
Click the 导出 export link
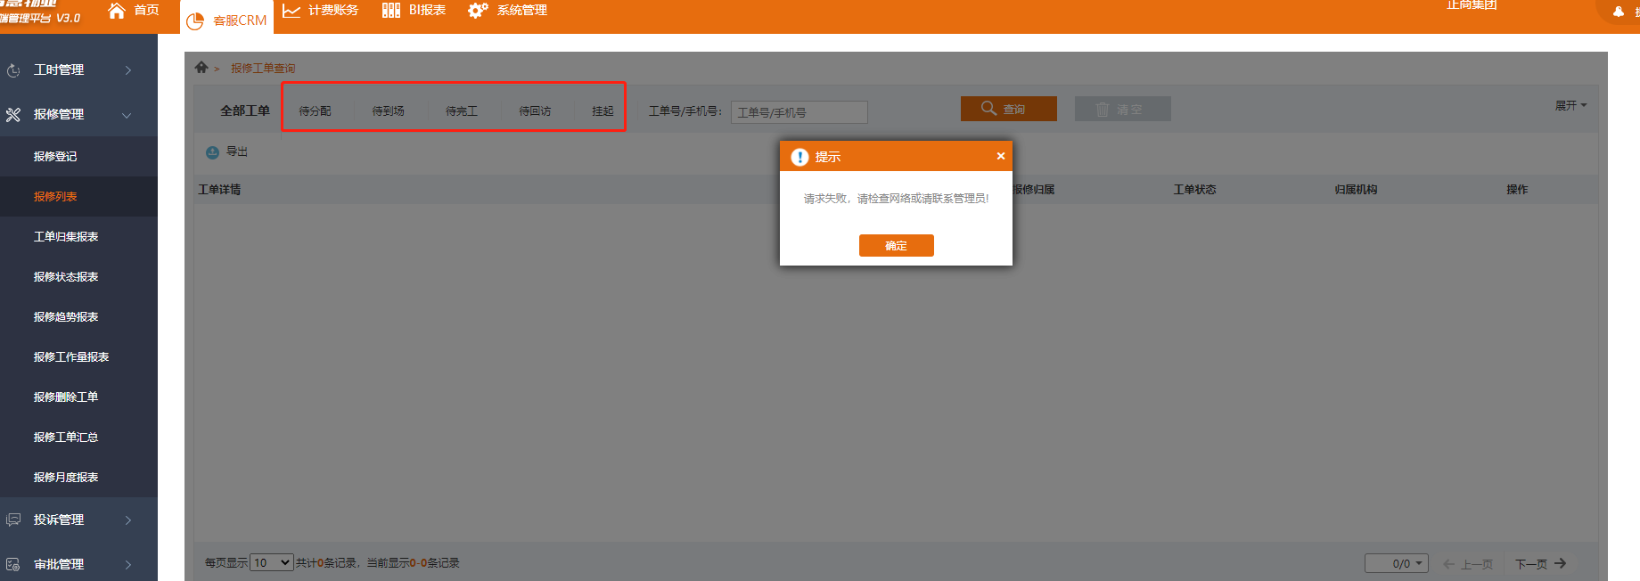point(237,151)
